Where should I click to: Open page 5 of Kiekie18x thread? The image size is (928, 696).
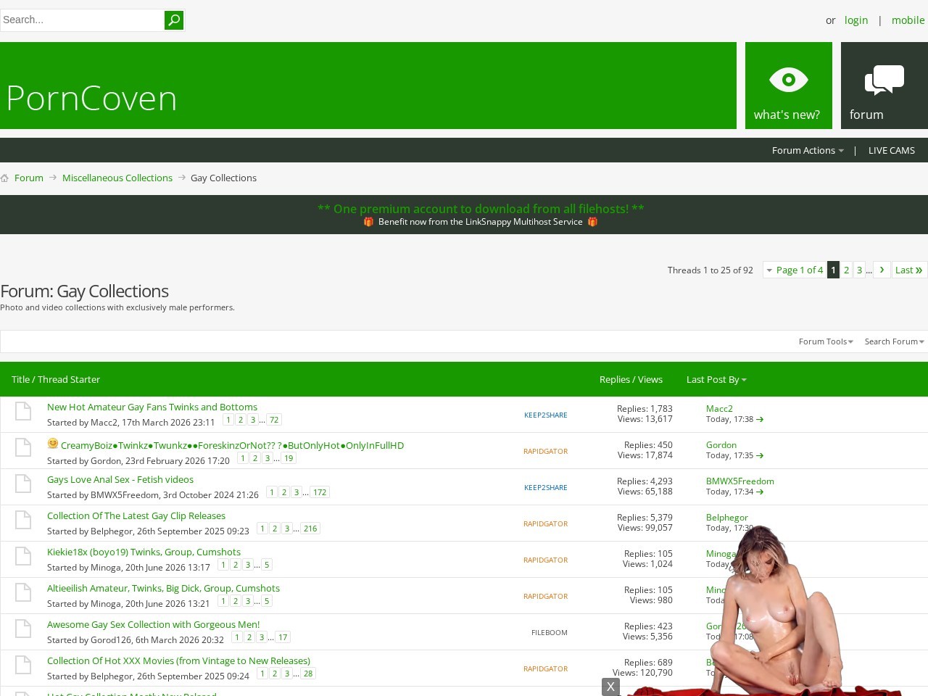(267, 565)
